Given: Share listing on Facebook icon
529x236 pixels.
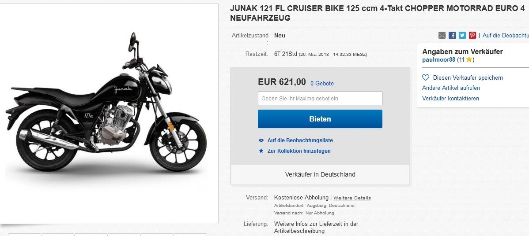Looking at the screenshot, I should point(452,35).
